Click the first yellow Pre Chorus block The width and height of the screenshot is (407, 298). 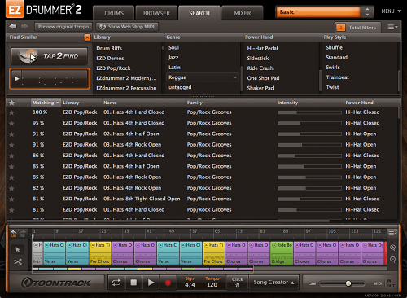pos(100,253)
